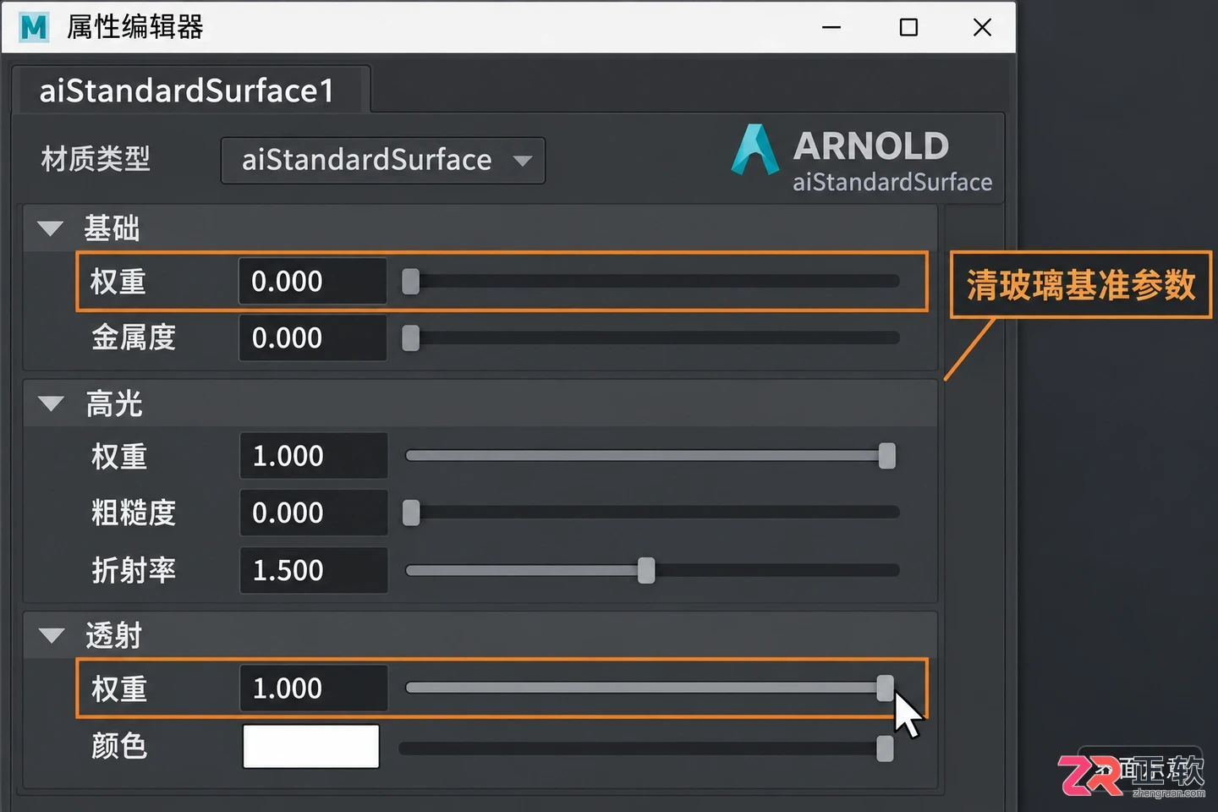Image resolution: width=1218 pixels, height=812 pixels.
Task: Click the 透射 权重 slider handle
Action: (885, 688)
